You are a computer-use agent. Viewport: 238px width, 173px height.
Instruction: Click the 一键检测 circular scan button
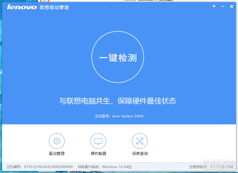[x=118, y=58]
